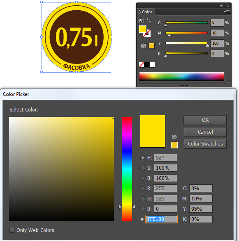Cycle Color panel view with tab arrows
Screen dimensions: 239x241
[139, 11]
